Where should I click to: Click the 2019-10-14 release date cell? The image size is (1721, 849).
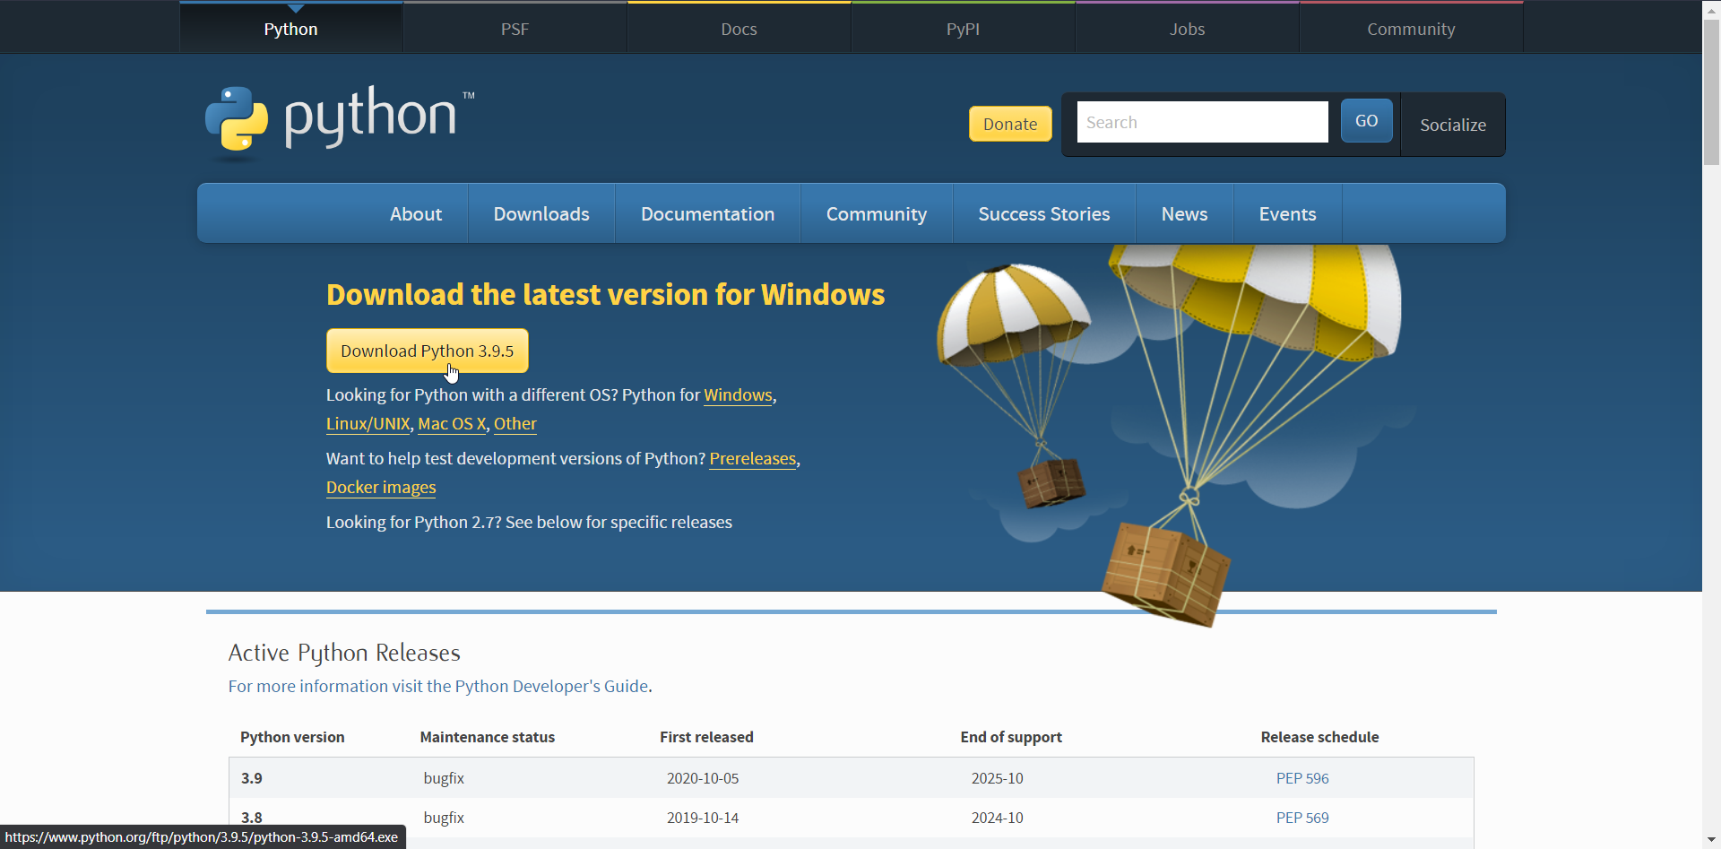tap(703, 818)
